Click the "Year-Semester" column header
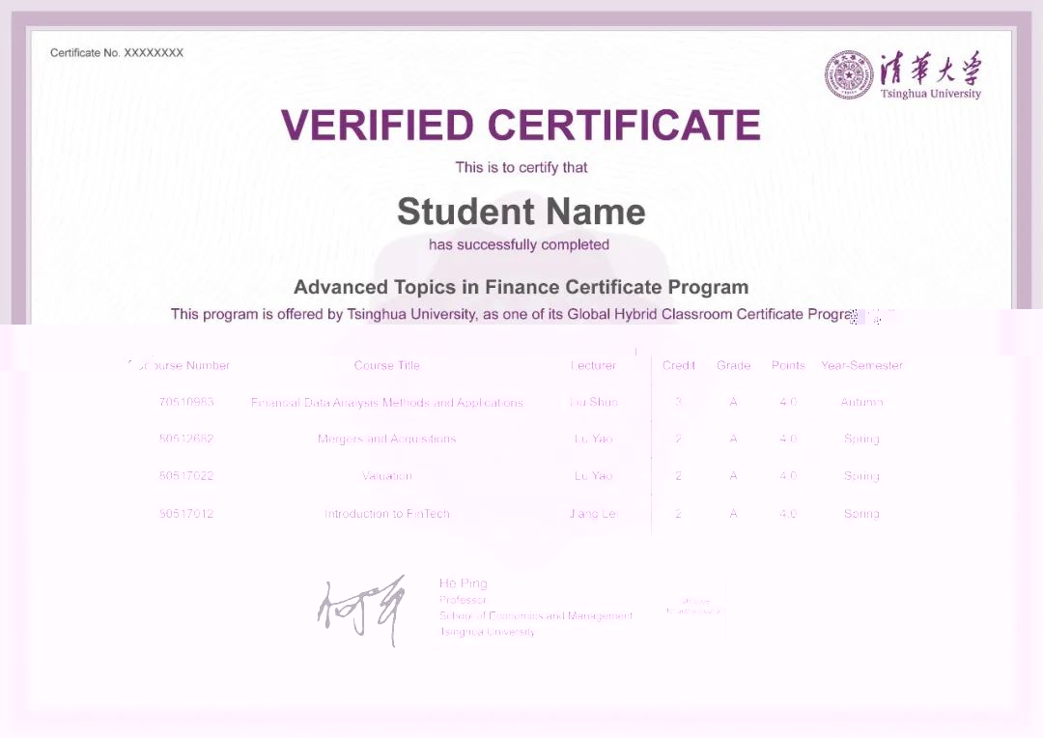Screen dimensions: 1043x738 (x=862, y=365)
